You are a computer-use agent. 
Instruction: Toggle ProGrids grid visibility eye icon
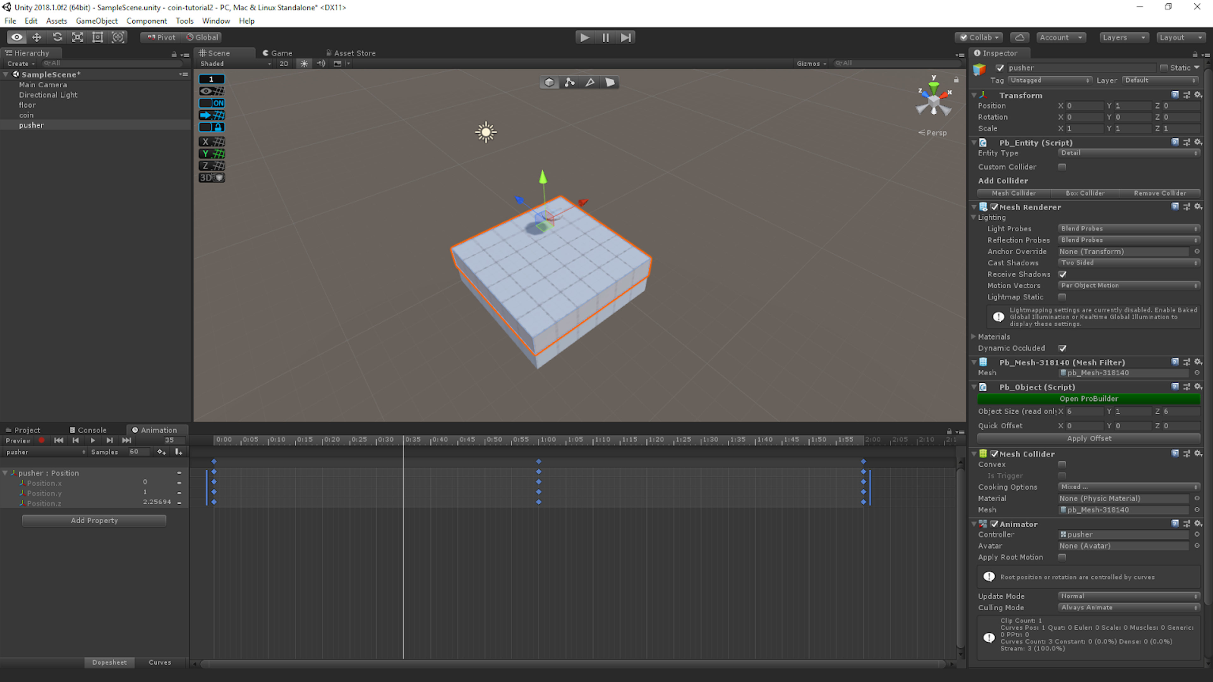coord(211,91)
